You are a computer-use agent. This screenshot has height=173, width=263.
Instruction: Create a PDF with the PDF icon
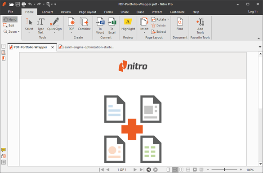click(x=71, y=24)
